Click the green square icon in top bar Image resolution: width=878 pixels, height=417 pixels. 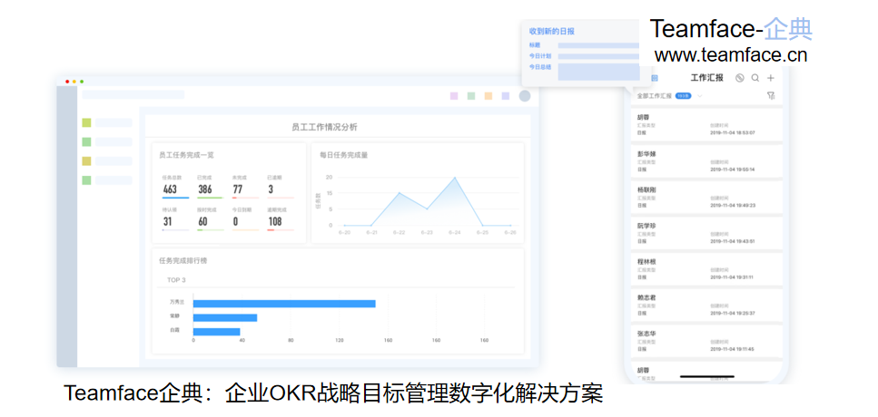coord(471,96)
